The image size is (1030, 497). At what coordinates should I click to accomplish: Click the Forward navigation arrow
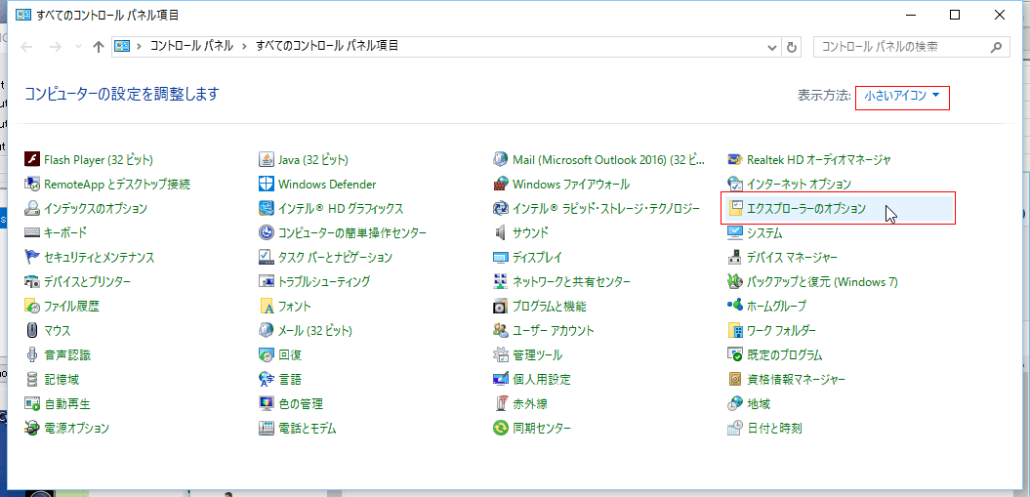pyautogui.click(x=57, y=47)
